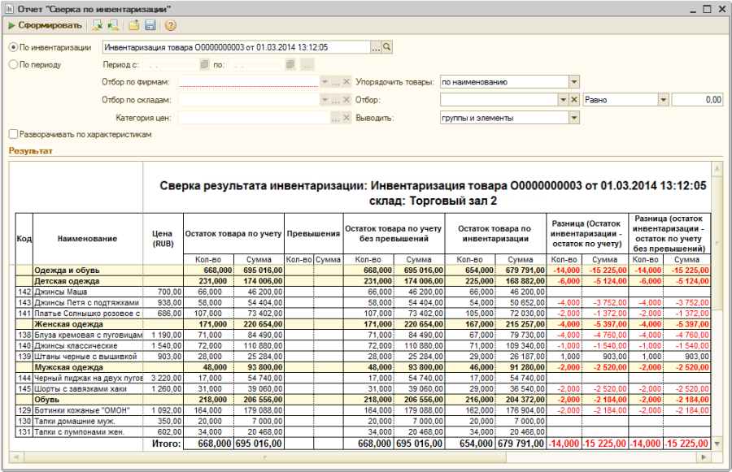Click the Тапки домашние муж. row

pyautogui.click(x=363, y=421)
